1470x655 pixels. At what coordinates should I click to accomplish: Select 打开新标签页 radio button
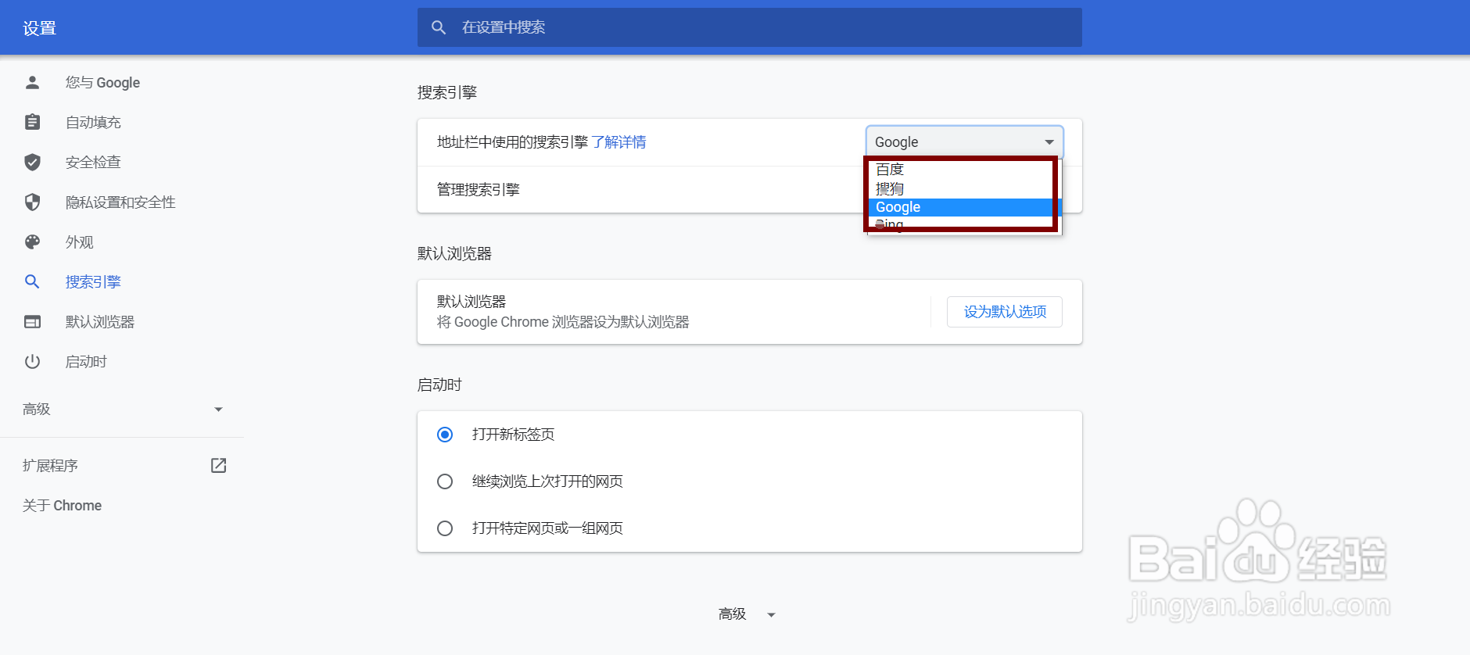point(445,435)
